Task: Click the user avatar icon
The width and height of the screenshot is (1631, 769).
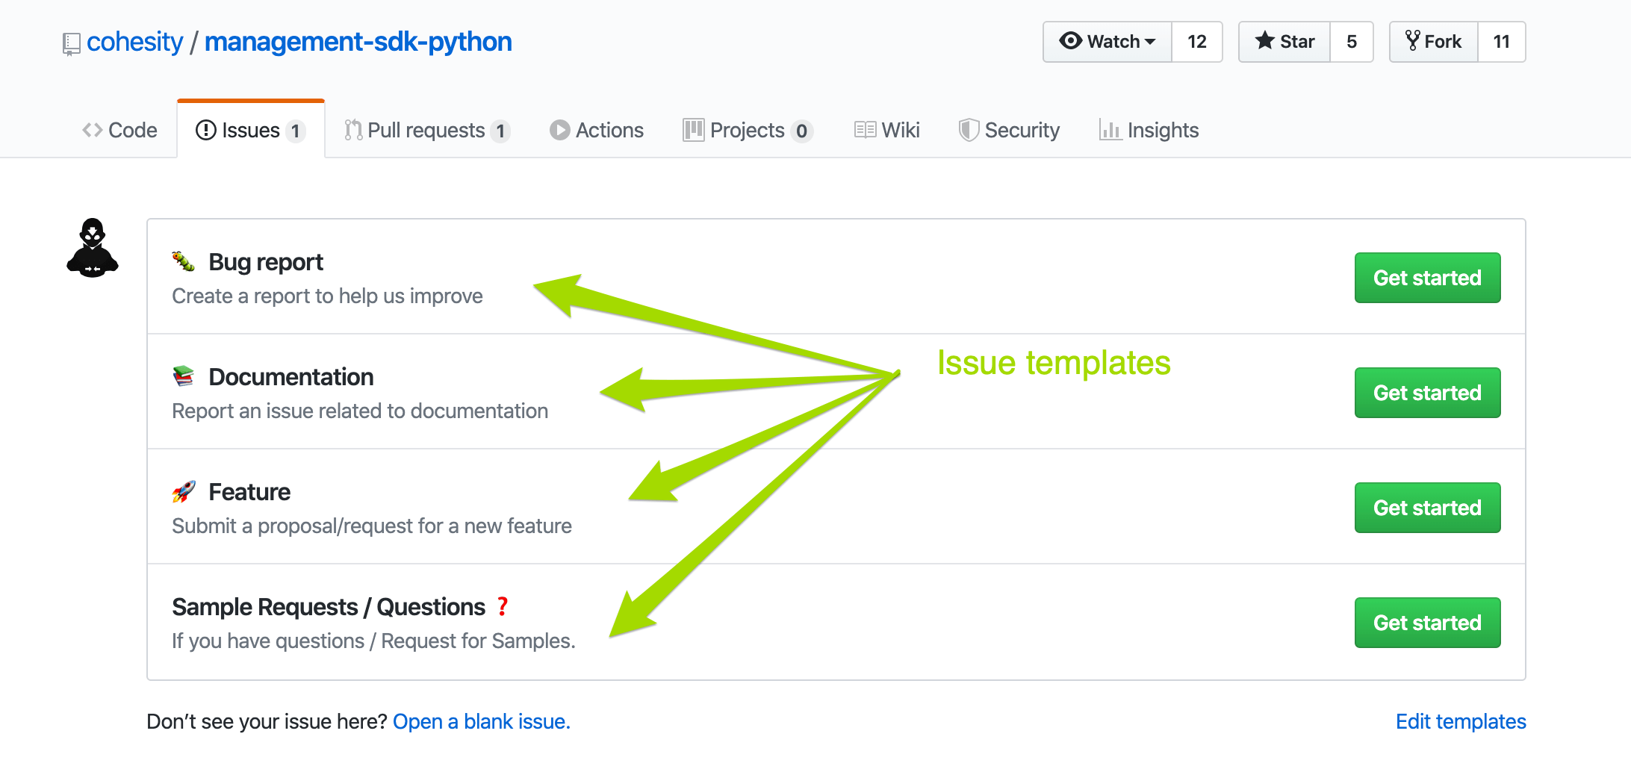Action: (93, 249)
